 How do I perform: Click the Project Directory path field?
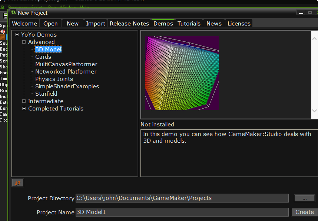182,198
